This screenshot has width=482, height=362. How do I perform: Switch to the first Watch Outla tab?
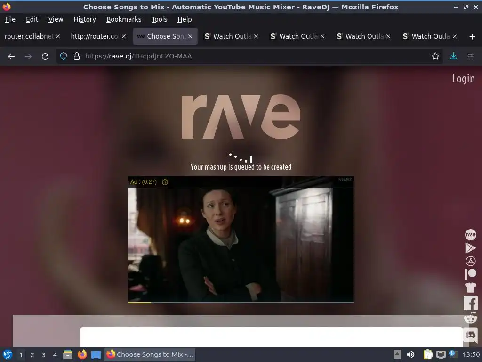coord(232,36)
